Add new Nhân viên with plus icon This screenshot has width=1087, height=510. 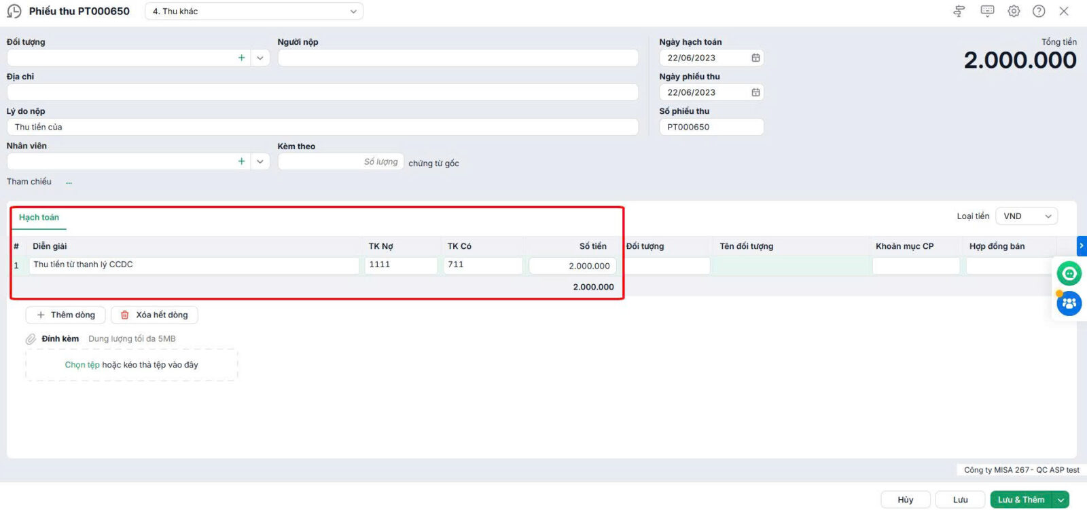pyautogui.click(x=241, y=161)
